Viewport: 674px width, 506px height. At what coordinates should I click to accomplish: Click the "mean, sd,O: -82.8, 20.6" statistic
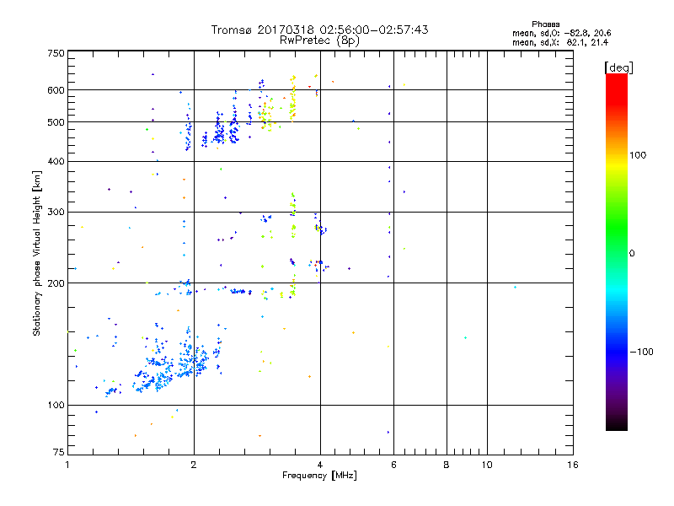coord(561,33)
